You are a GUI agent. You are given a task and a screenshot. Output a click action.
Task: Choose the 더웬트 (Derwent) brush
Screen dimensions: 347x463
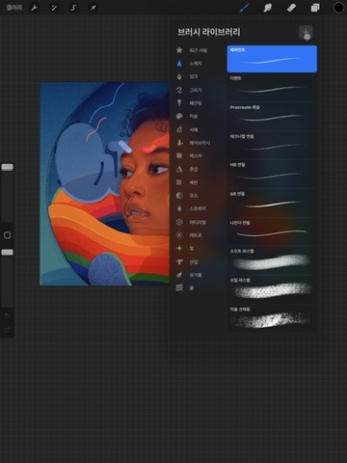click(272, 88)
